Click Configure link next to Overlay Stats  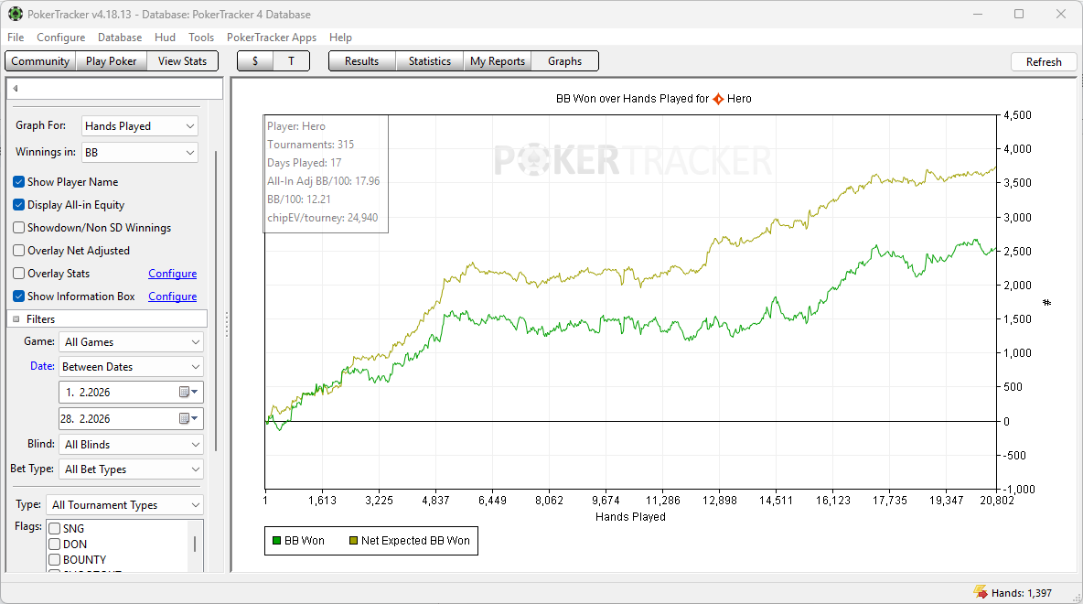pyautogui.click(x=172, y=274)
